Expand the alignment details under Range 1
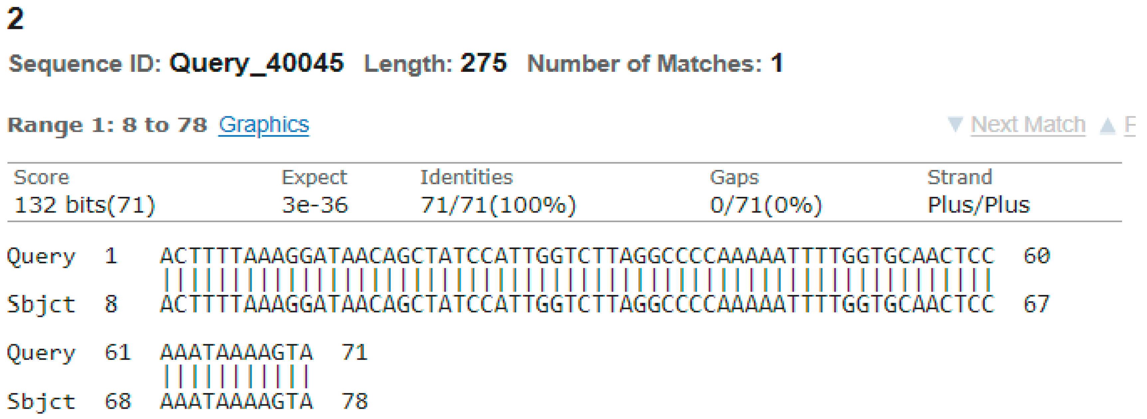Screen dimensions: 1147x419 coord(107,125)
